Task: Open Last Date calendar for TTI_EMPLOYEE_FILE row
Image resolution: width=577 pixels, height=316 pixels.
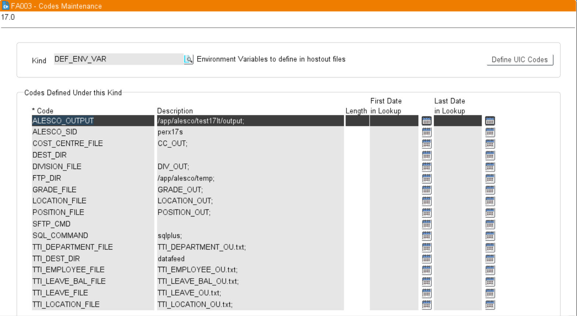Action: [x=490, y=270]
